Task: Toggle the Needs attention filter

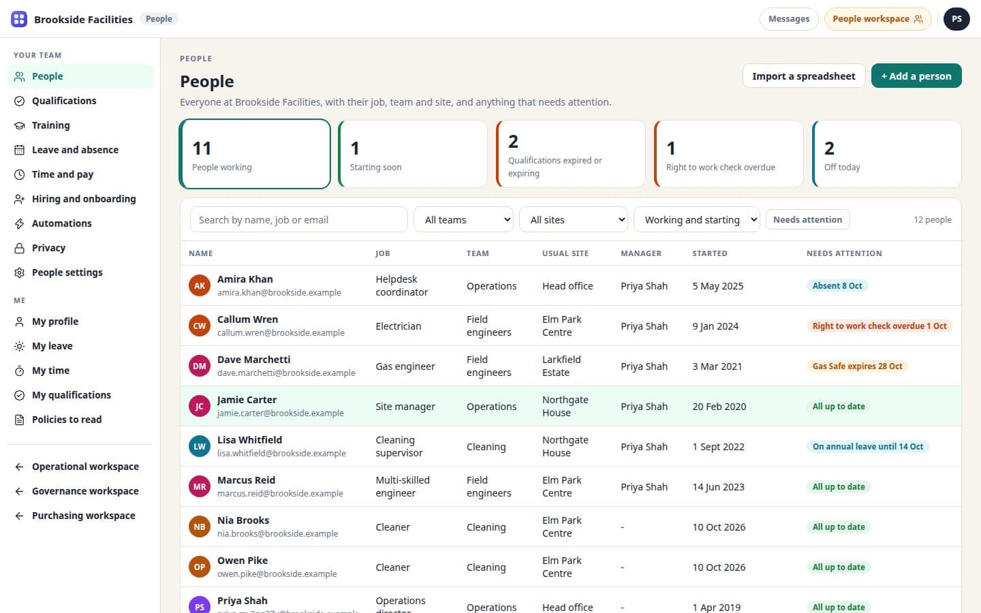Action: [x=807, y=219]
